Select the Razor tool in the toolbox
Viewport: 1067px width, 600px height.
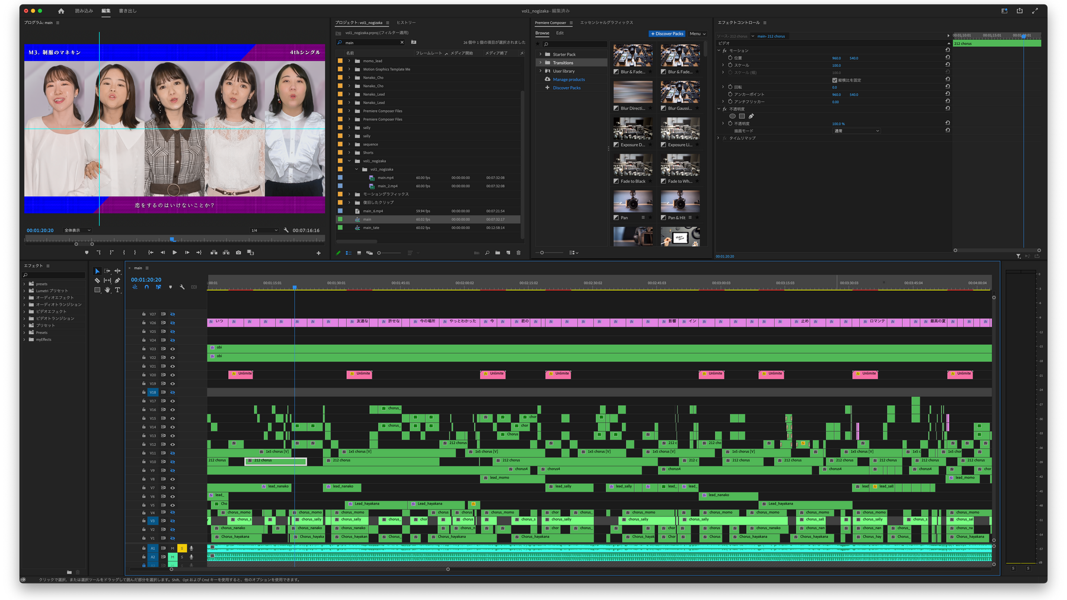[x=97, y=280]
